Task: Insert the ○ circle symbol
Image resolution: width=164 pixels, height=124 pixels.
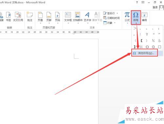Action: pyautogui.click(x=147, y=47)
